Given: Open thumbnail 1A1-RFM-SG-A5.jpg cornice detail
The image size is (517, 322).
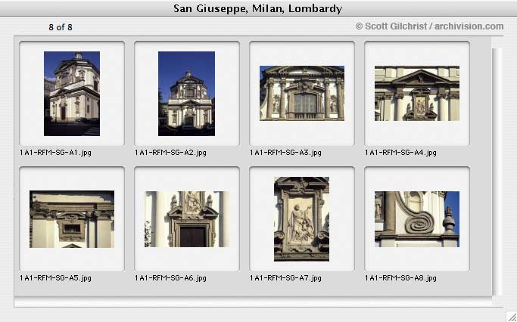Looking at the screenshot, I should [x=72, y=219].
